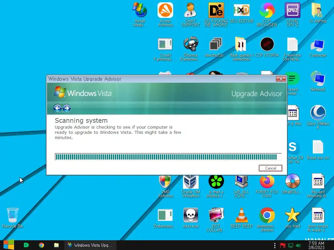Screen dimensions: 334x250
Task: Click the Windows Vista Upg taskbar button
Action: (91, 245)
